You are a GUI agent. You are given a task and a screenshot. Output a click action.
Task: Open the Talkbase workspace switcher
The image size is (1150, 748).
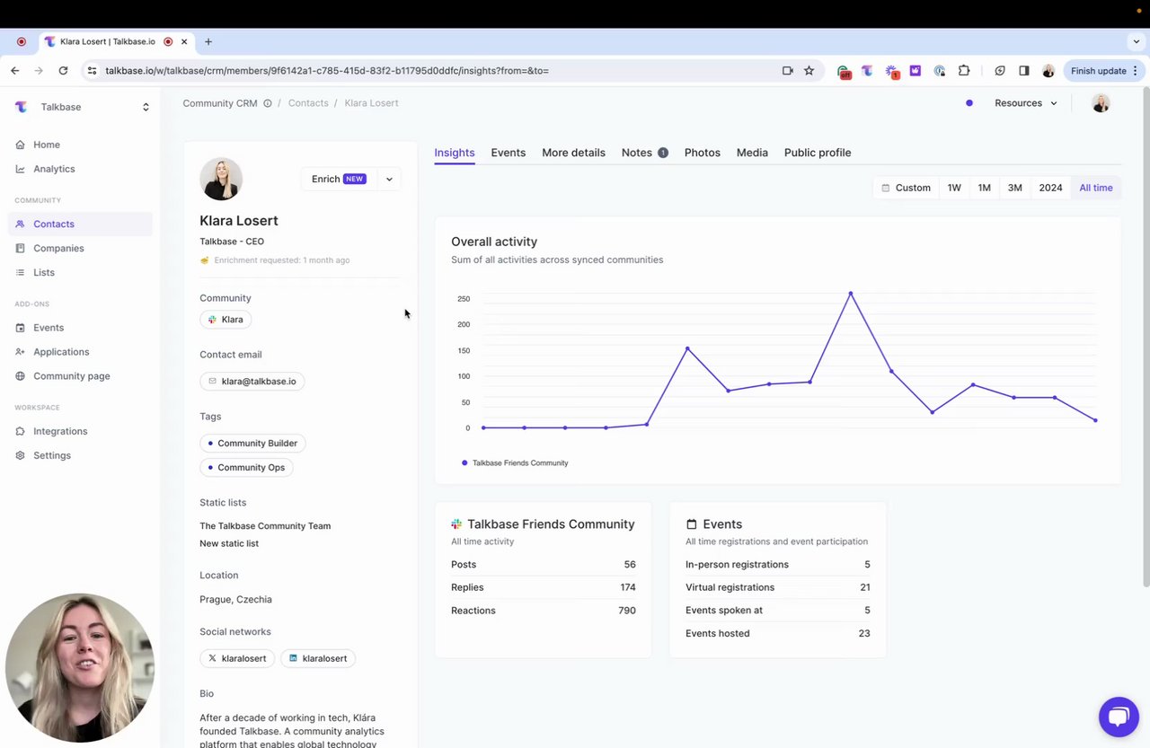tap(81, 107)
